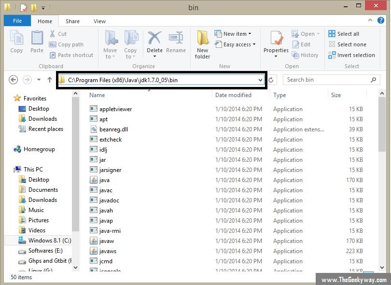Viewport: 391px width, 285px height.
Task: Switch to the Home tab
Action: click(x=45, y=21)
